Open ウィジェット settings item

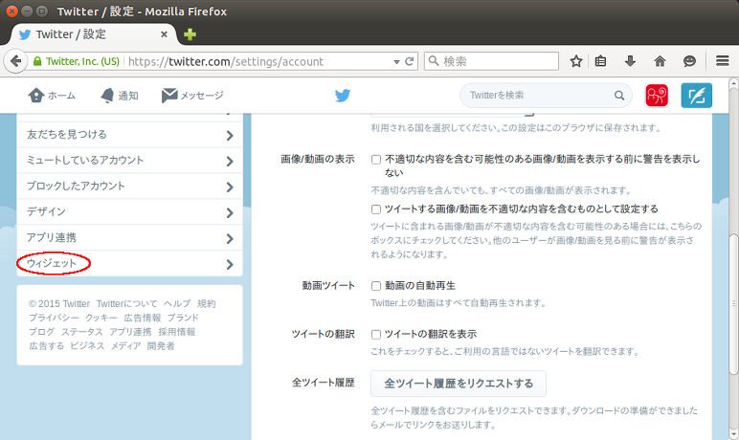coord(129,263)
